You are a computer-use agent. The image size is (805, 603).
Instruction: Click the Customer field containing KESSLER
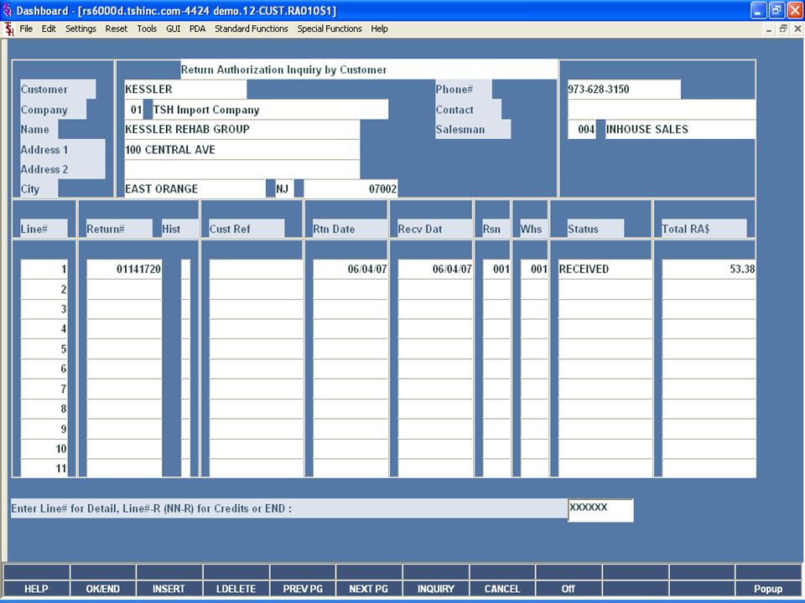tap(185, 90)
